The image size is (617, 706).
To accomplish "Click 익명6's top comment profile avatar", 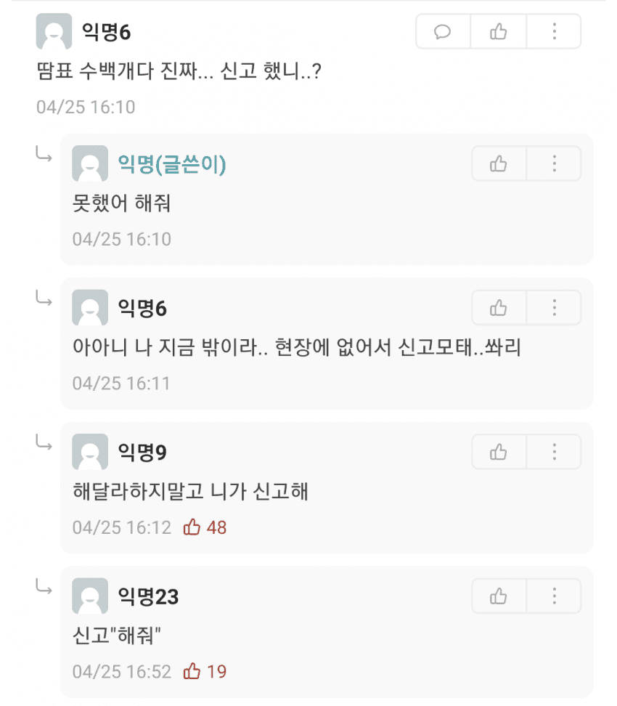I will 54,32.
